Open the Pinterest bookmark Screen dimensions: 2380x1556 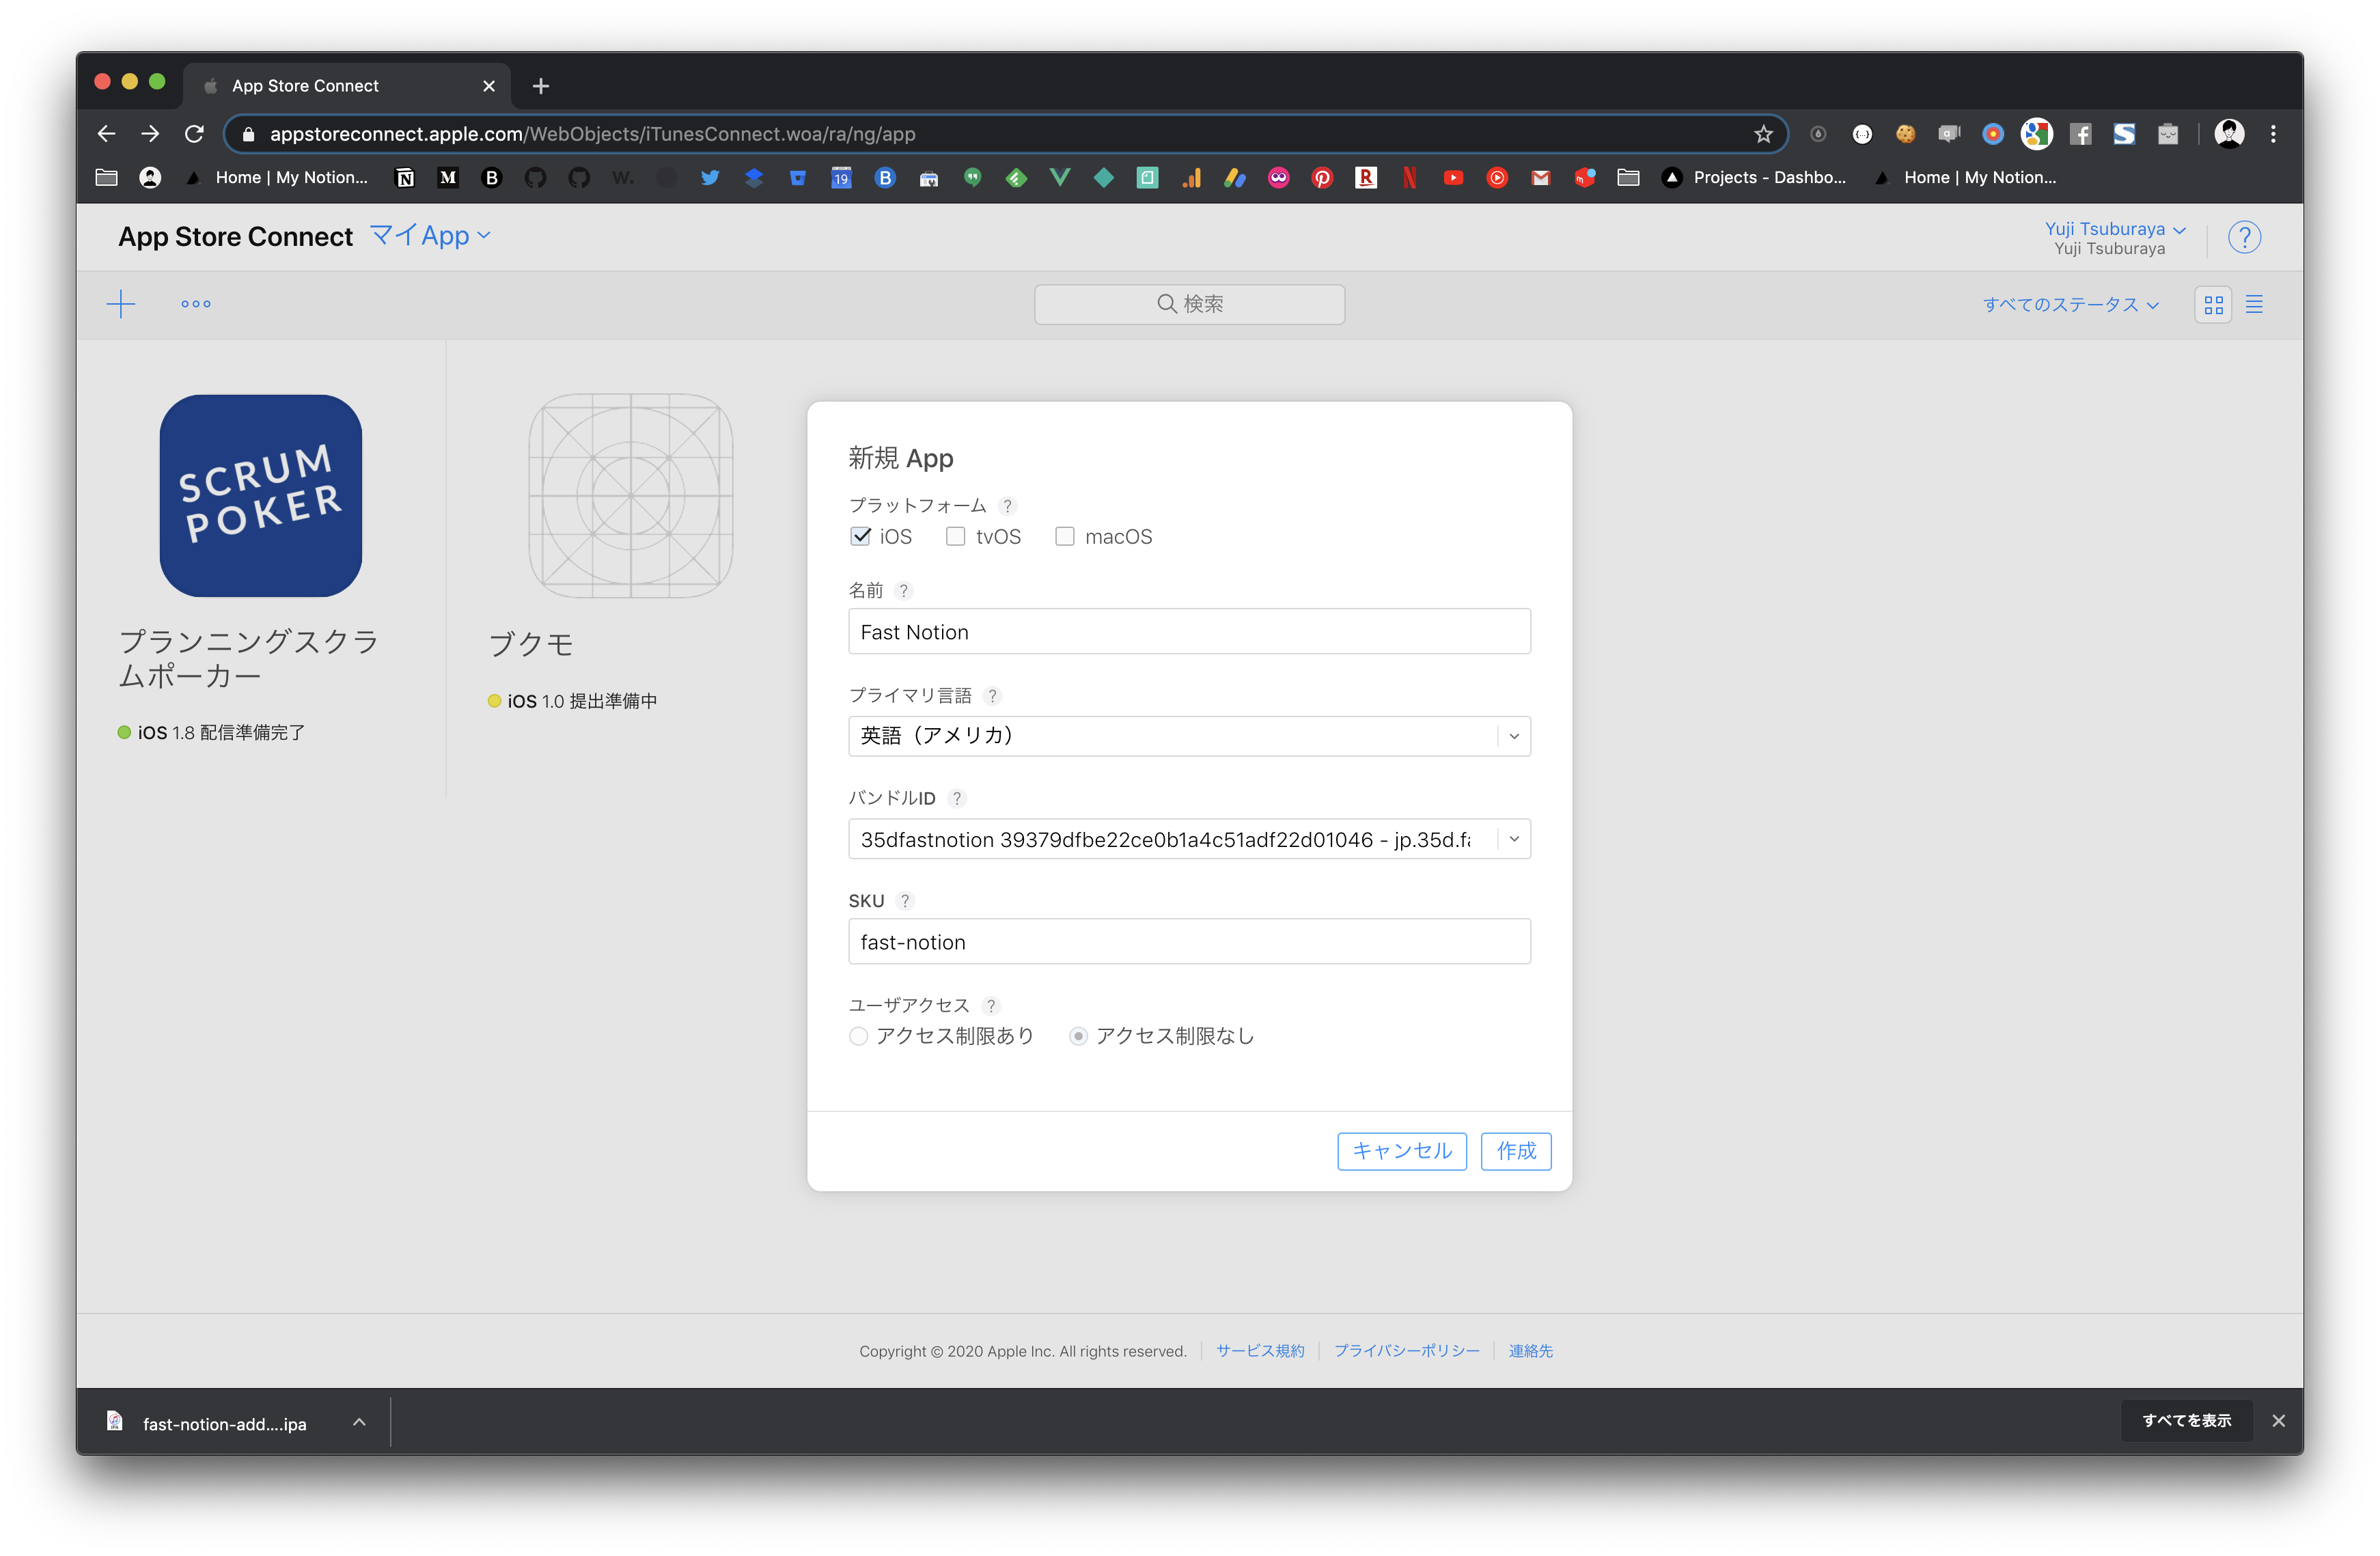[x=1322, y=178]
